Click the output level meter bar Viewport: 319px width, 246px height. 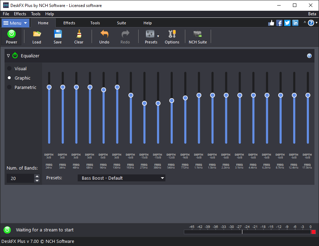click(247, 232)
